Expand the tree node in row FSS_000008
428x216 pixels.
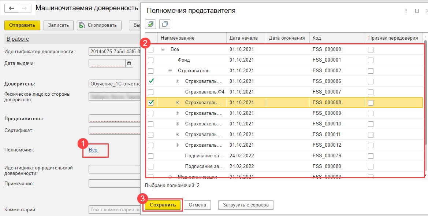[x=178, y=103]
